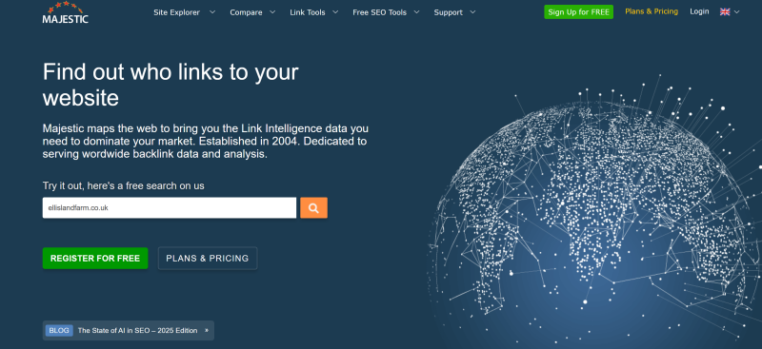The width and height of the screenshot is (762, 349).
Task: Expand the Support menu chevron
Action: (472, 12)
